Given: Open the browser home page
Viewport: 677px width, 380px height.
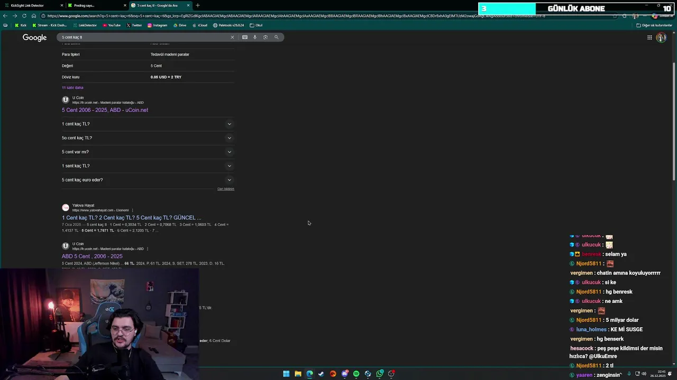Looking at the screenshot, I should (x=33, y=16).
